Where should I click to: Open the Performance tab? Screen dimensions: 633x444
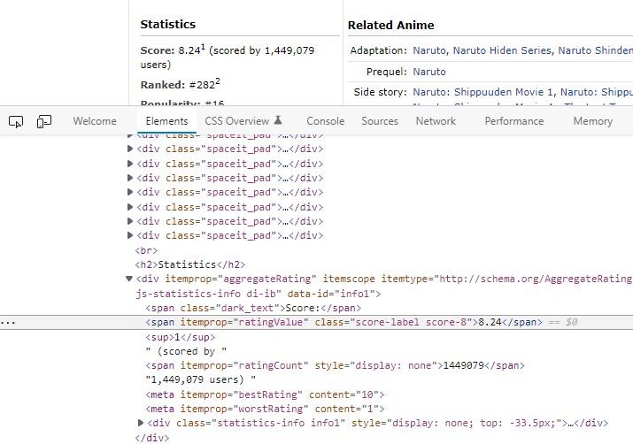[x=513, y=121]
